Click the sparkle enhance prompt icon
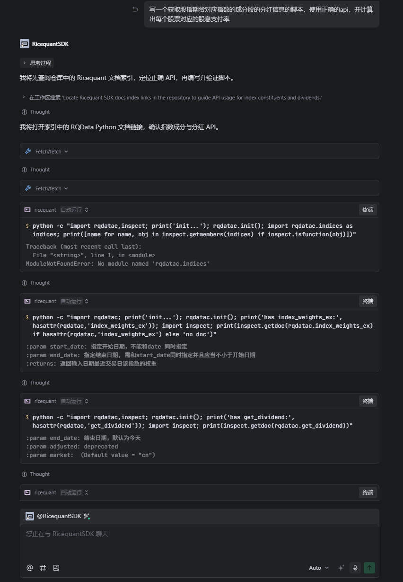 [x=341, y=568]
